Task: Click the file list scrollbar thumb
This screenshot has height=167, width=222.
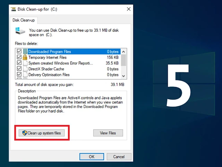Action: (x=123, y=60)
